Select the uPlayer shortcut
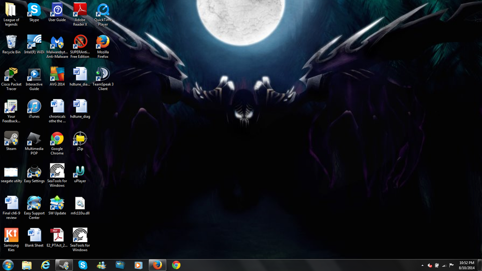 (x=80, y=174)
